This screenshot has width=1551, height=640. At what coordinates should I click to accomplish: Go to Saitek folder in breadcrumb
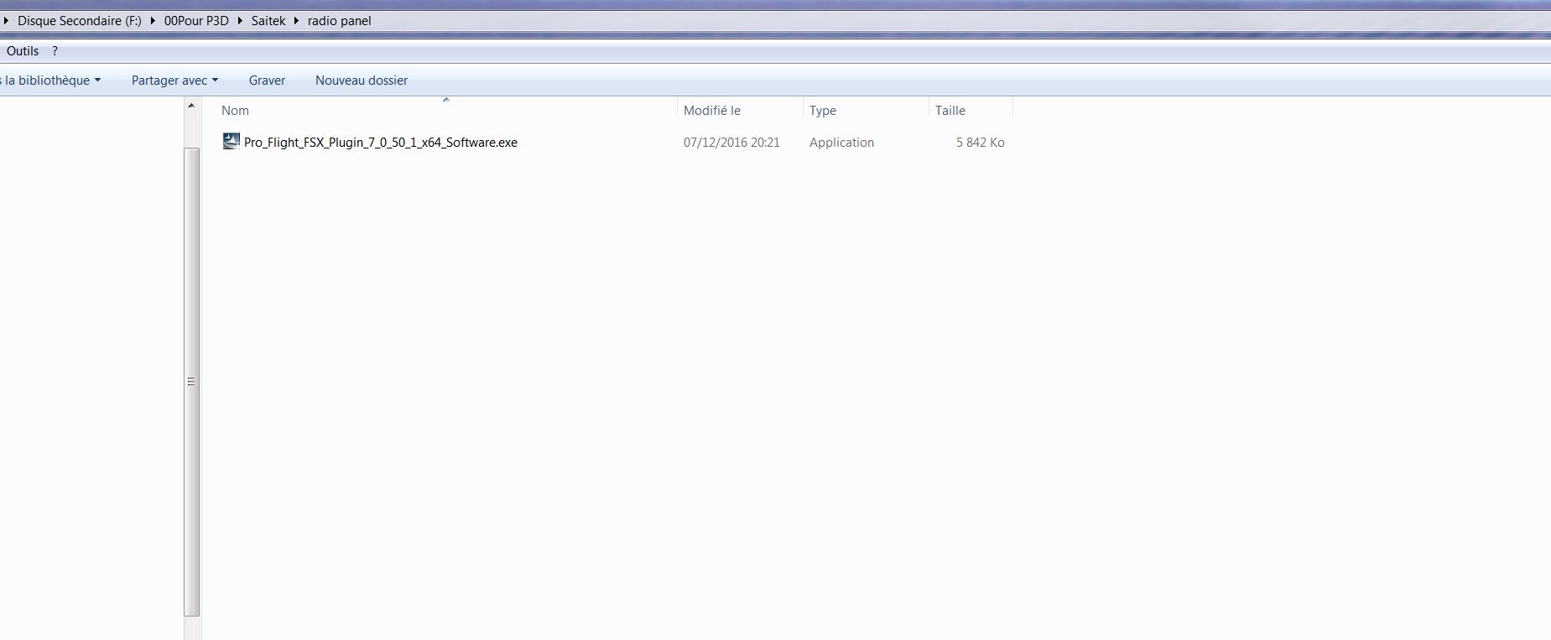coord(268,21)
